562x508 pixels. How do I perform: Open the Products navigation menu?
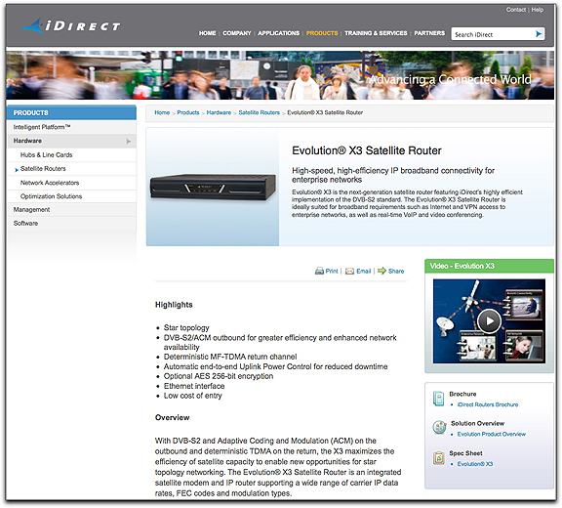pyautogui.click(x=322, y=33)
